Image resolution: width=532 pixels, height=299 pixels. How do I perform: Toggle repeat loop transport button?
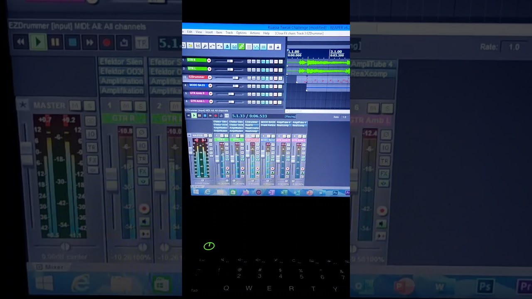[x=221, y=115]
